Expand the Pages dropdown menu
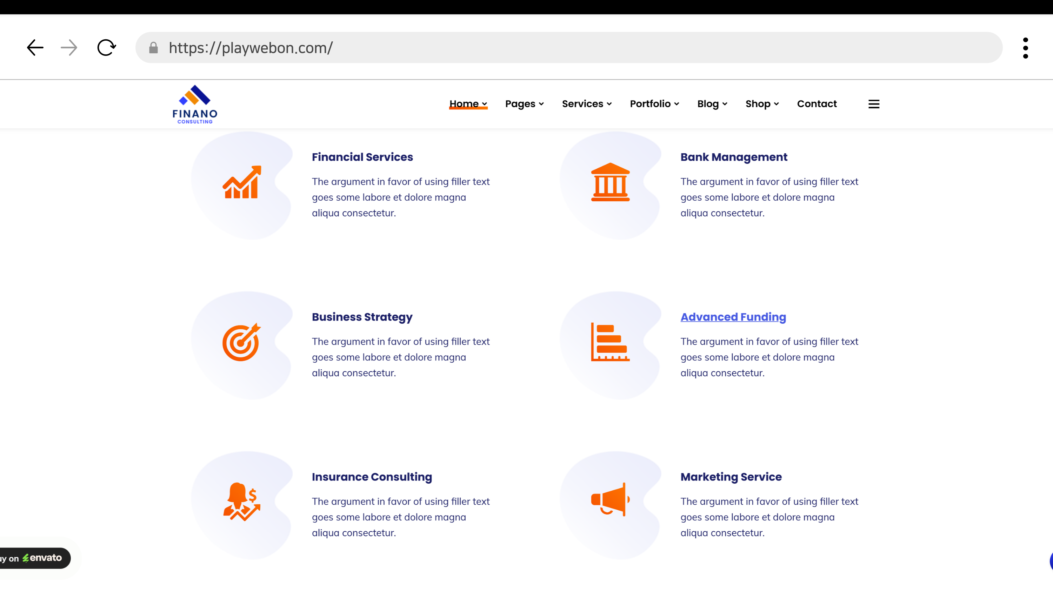The height and width of the screenshot is (592, 1053). pos(524,104)
